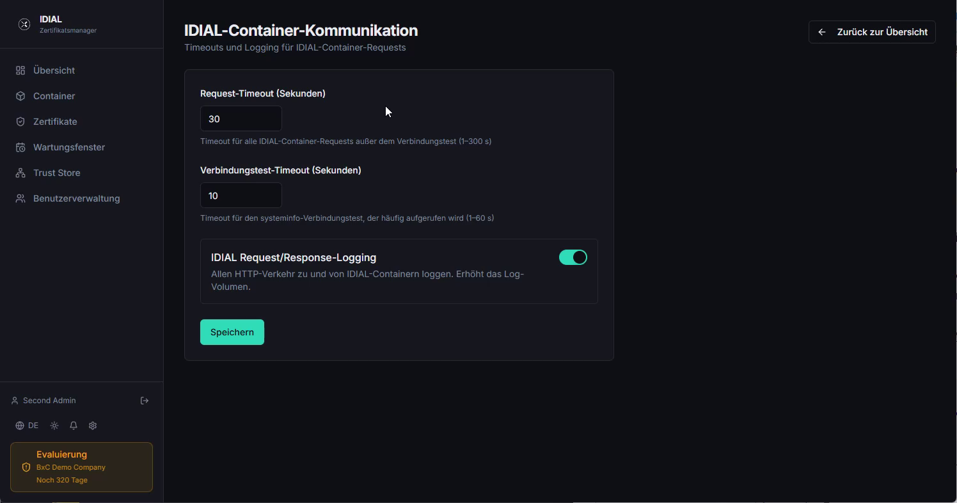
Task: Click the Verbindungstest-Timeout input field
Action: coord(241,195)
